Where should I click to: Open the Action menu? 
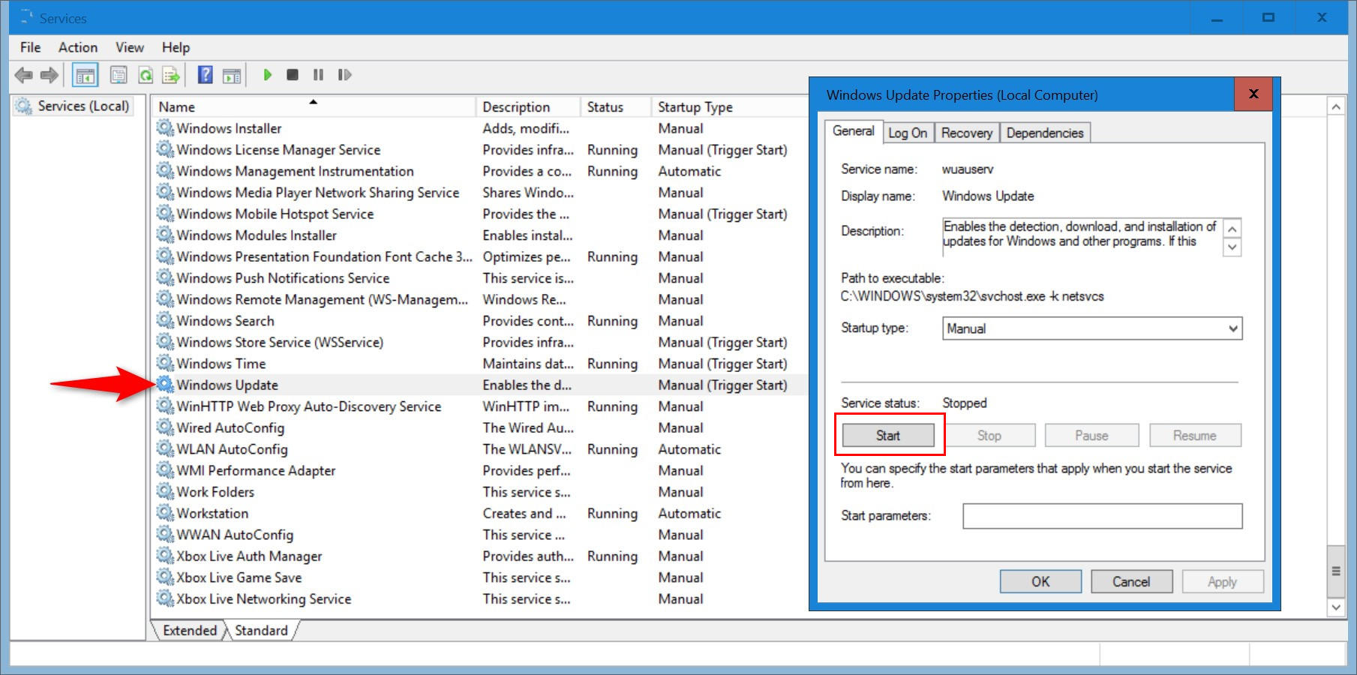click(78, 47)
